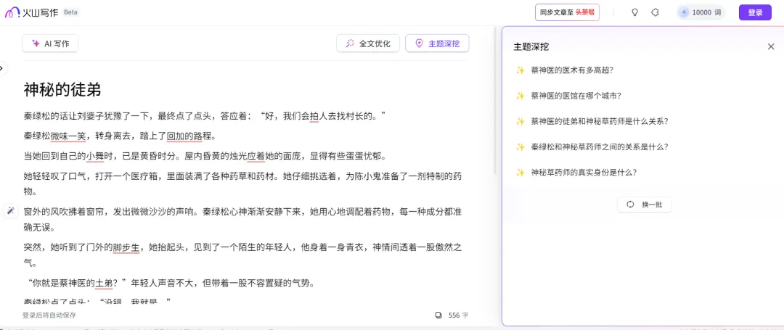Click the lightning icon beside 10000
The height and width of the screenshot is (330, 784).
684,12
